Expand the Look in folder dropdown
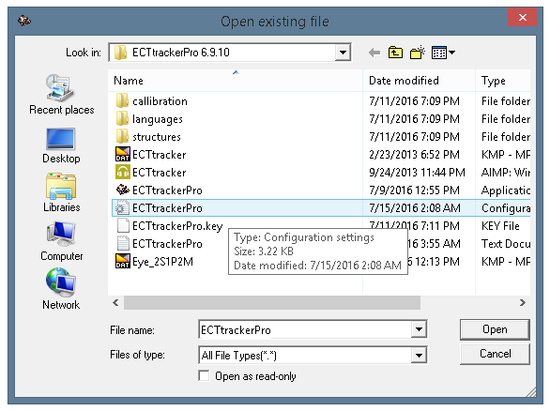Image resolution: width=550 pixels, height=411 pixels. (343, 53)
